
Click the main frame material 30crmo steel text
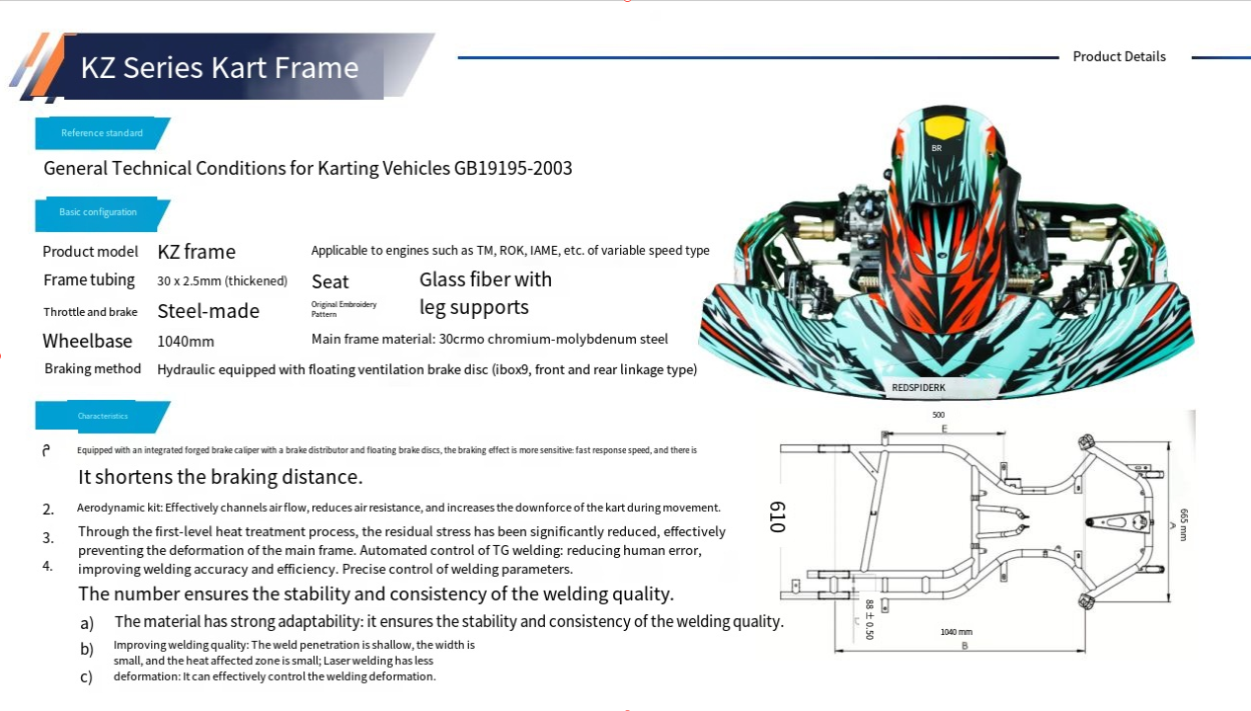[x=490, y=339]
